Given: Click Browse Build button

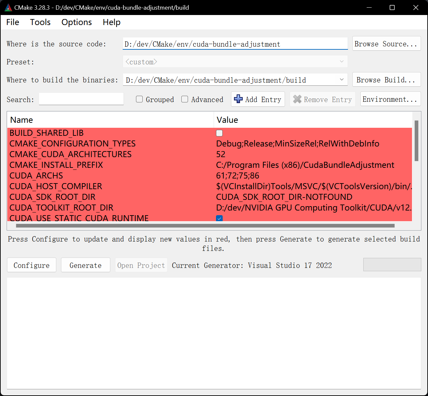Looking at the screenshot, I should click(386, 80).
